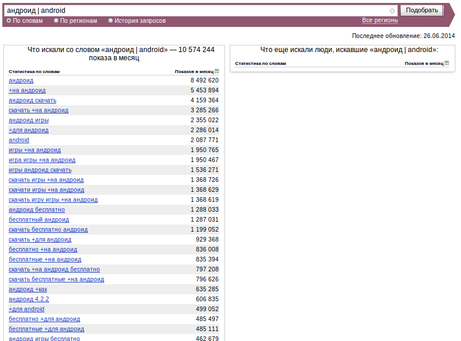Image resolution: width=461 pixels, height=341 pixels.
Task: Open the "скачати игры +на андроид" link
Action: [x=46, y=190]
